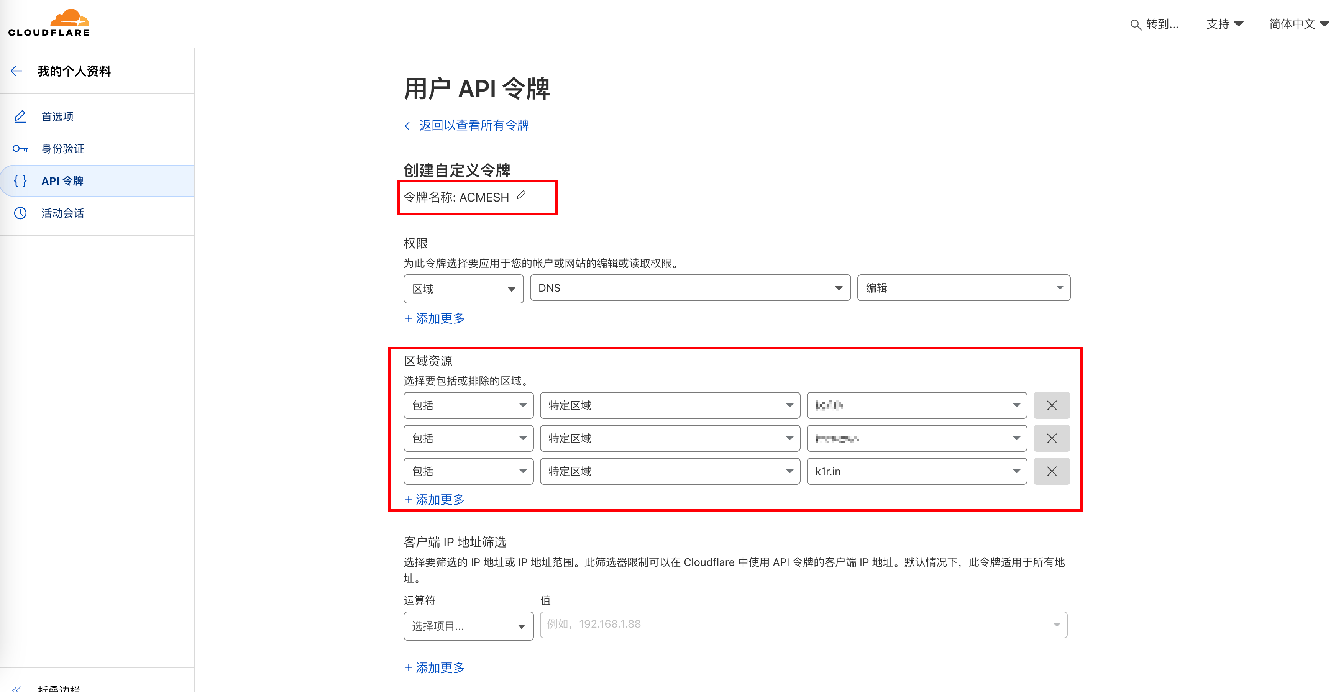1336x692 pixels.
Task: Click 添加更多 under 权限
Action: pos(435,318)
